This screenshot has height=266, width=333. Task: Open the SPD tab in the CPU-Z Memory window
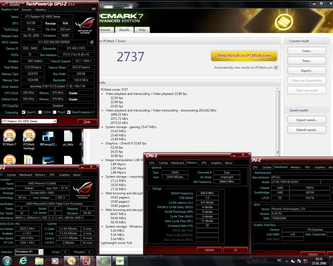point(204,163)
